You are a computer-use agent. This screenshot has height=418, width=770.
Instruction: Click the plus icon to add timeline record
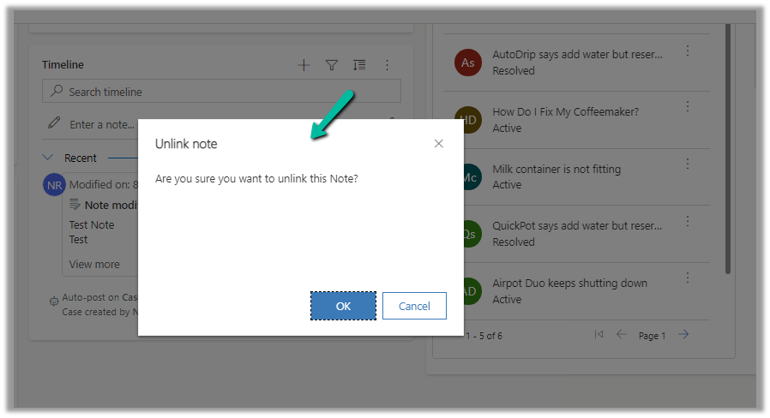point(304,65)
